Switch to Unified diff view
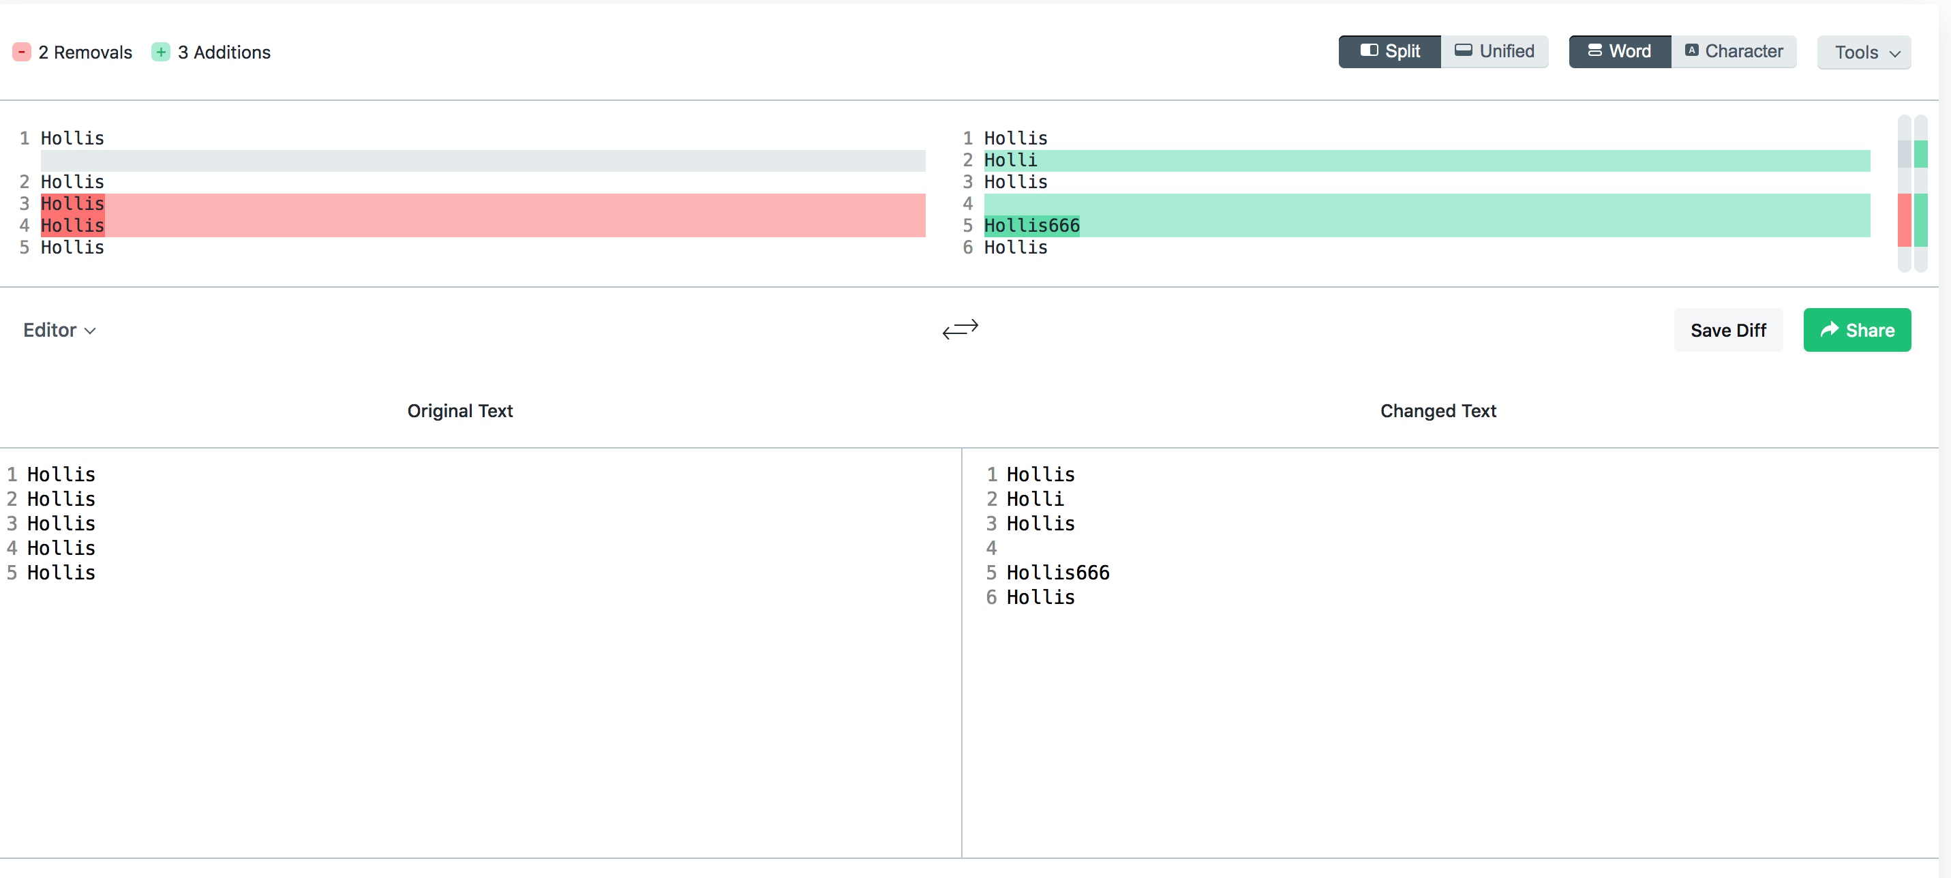 click(x=1494, y=52)
